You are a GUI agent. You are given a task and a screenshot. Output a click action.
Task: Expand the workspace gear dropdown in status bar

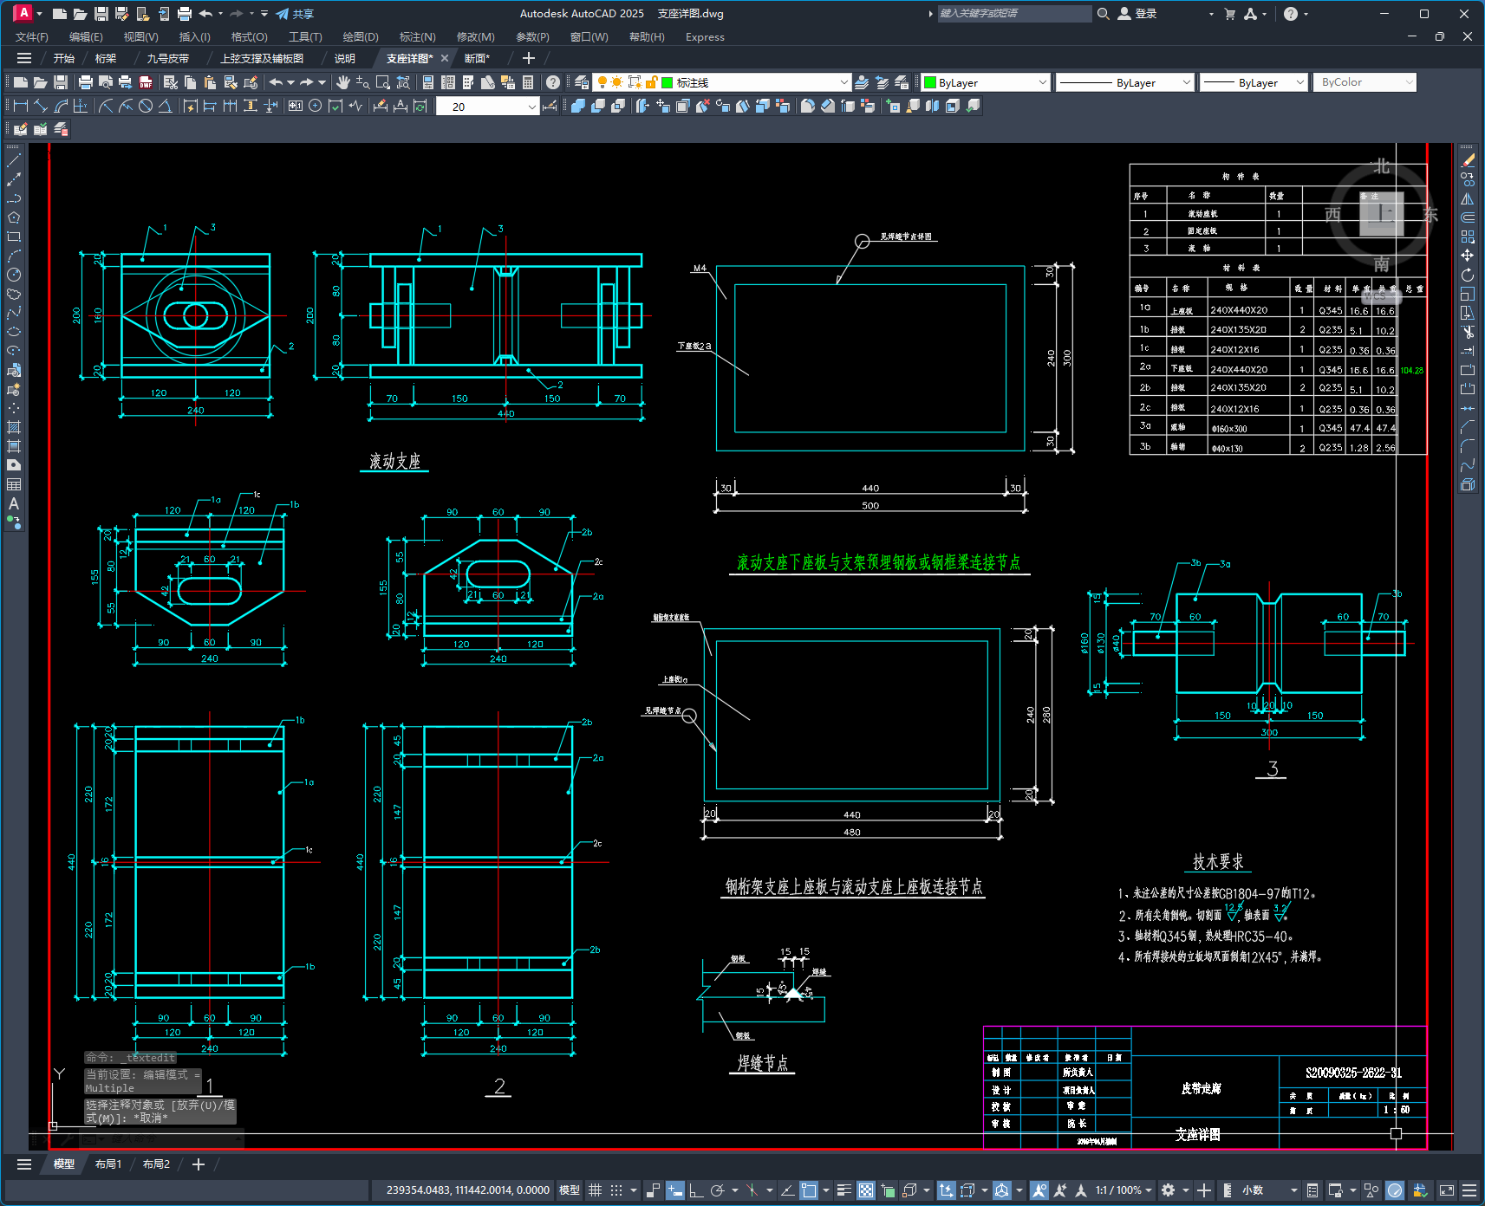1186,1190
